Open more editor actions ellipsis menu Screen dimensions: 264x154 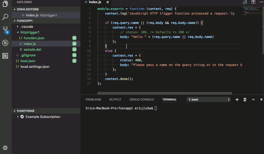[261, 2]
